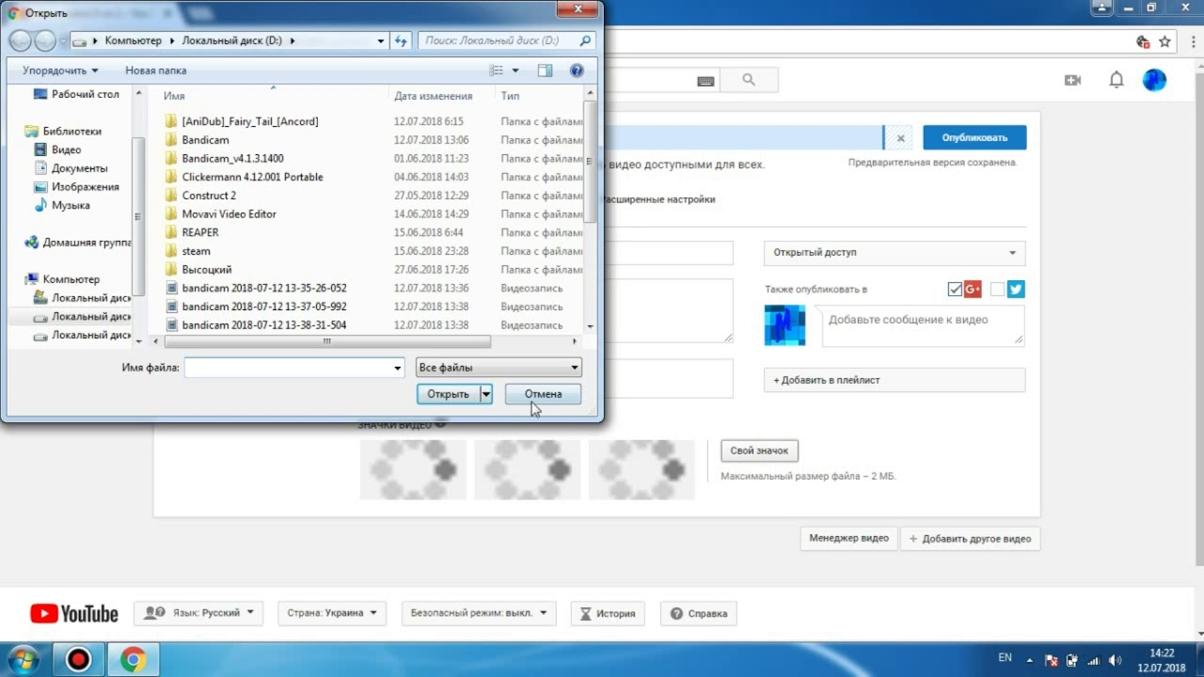Viewport: 1204px width, 677px height.
Task: Expand the views options dropdown arrow
Action: [x=515, y=71]
